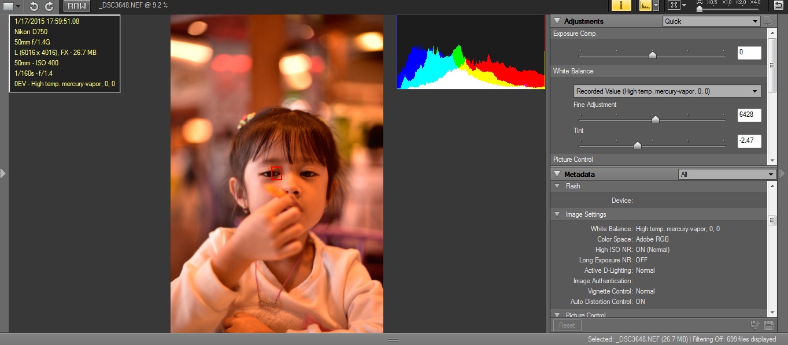Collapse the Adjustments panel
Screen dimensions: 788x345
point(557,21)
